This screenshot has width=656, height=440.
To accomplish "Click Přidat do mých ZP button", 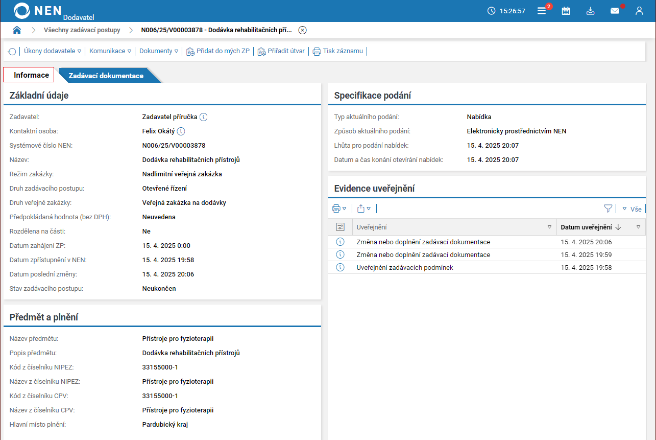I will point(218,51).
